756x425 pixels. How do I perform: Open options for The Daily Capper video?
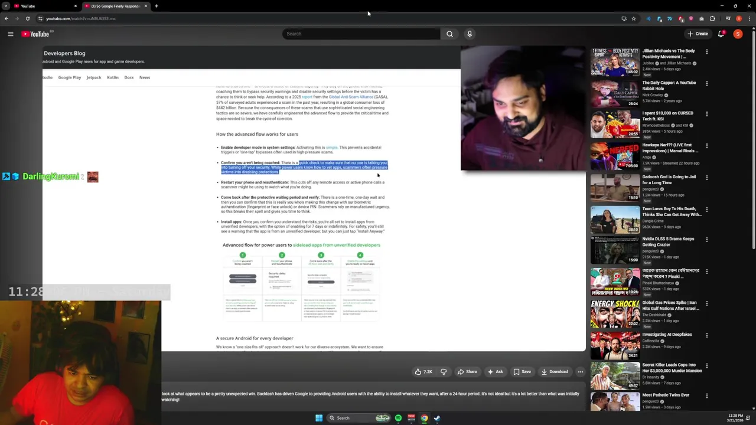706,84
